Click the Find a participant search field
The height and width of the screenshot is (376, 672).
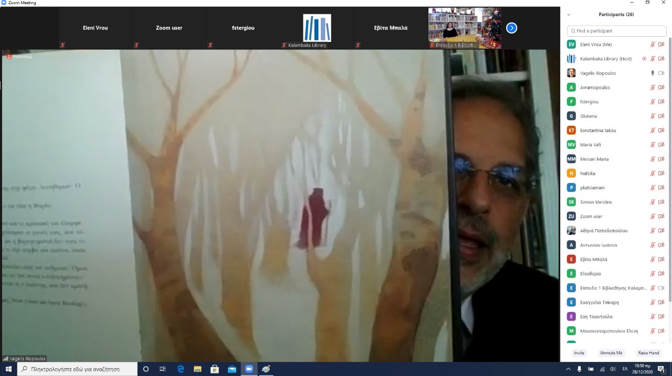pyautogui.click(x=617, y=31)
